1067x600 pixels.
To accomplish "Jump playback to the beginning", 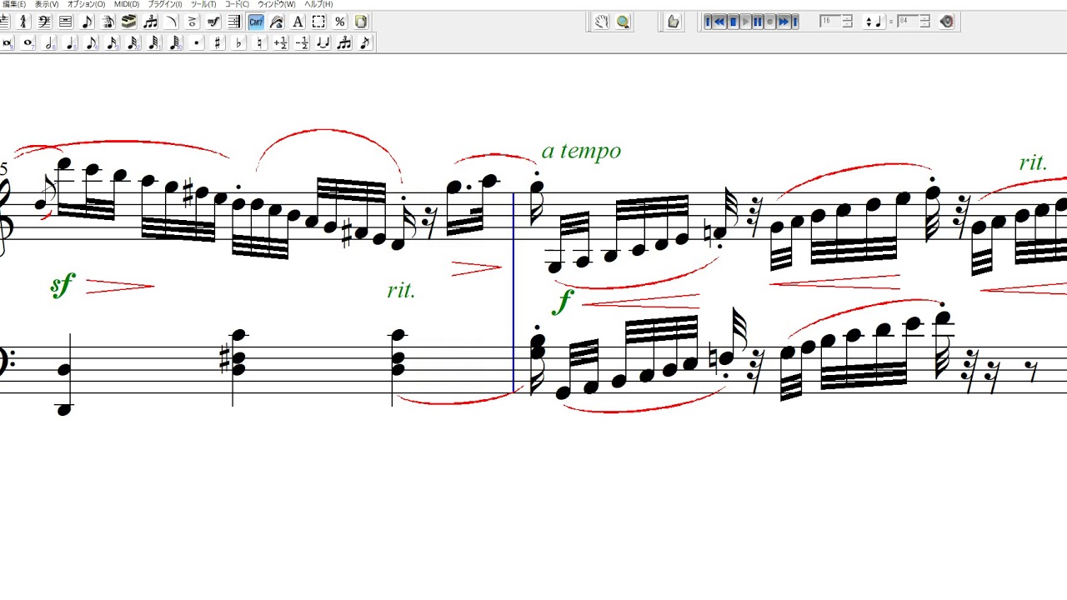I will pyautogui.click(x=709, y=22).
